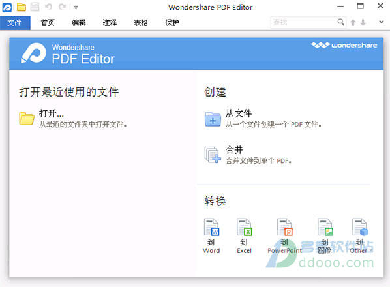
Task: Expand the 到 Other dropdown arrow
Action: click(371, 250)
